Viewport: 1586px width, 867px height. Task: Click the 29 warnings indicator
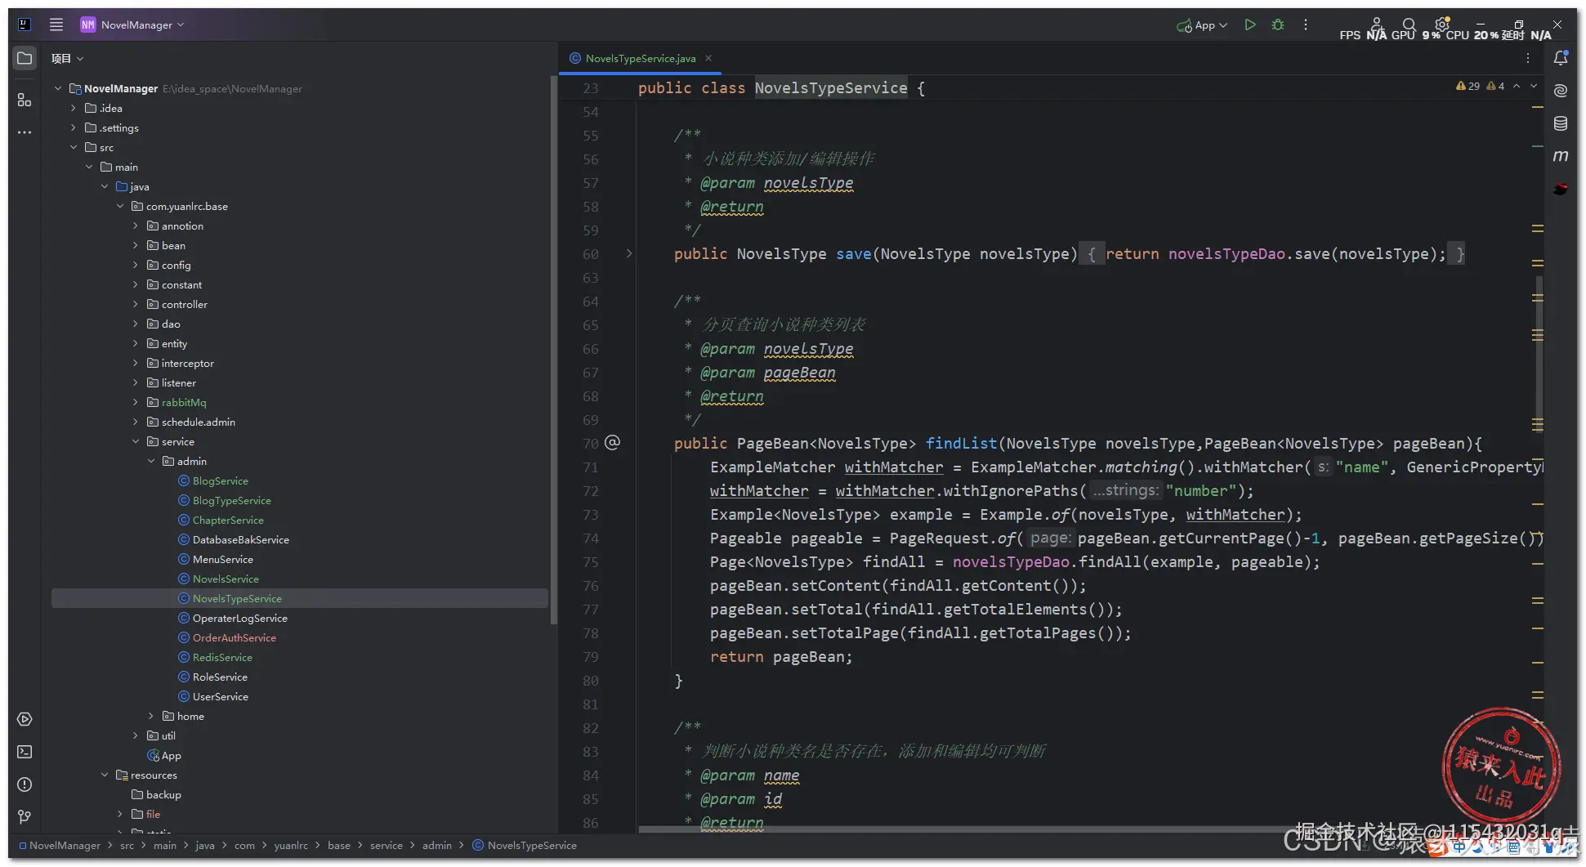(1468, 86)
